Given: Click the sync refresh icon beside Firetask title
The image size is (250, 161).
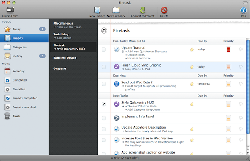Looking at the screenshot, I should 104,30.
